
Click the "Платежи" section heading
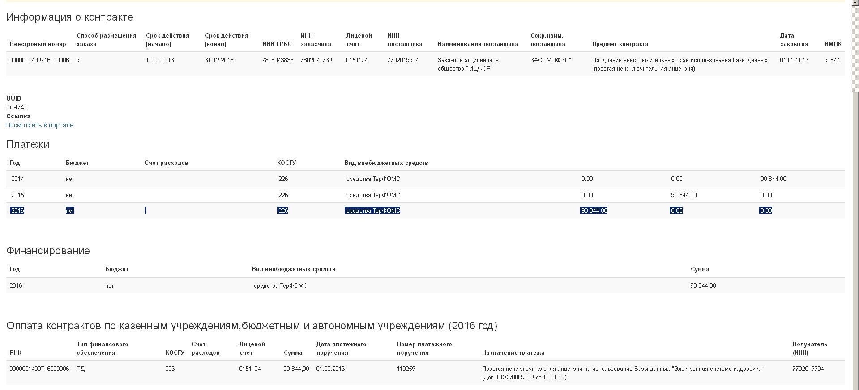(28, 145)
